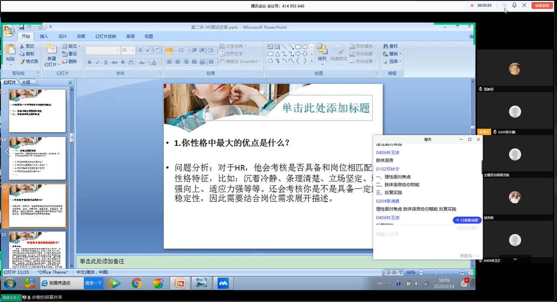Expand the Shape Fill (形状填充) dropdown

click(375, 46)
